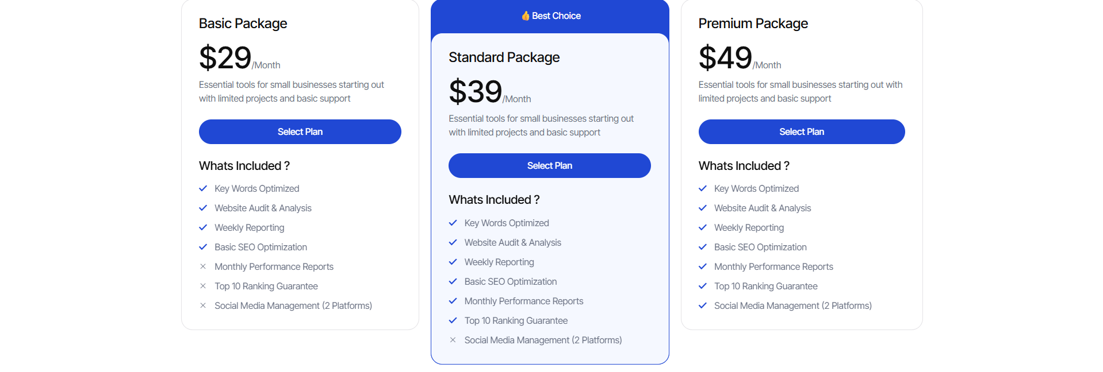1103x372 pixels.
Task: Click the Basic Package title
Action: click(243, 24)
